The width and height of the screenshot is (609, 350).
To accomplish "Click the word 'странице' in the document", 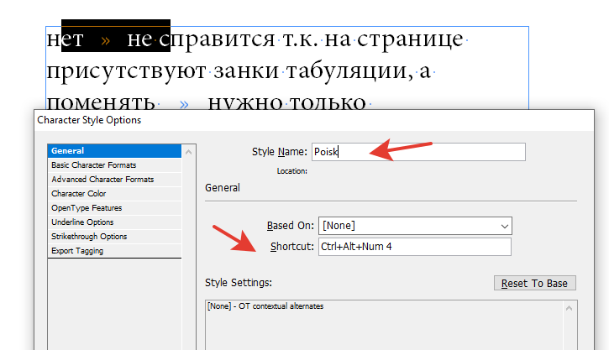I will [x=410, y=40].
